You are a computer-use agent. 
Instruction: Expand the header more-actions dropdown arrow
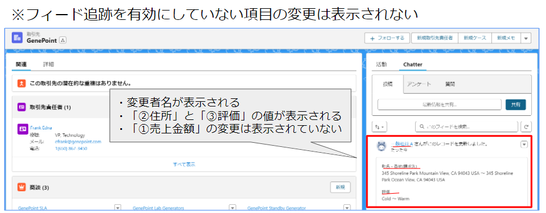pos(526,38)
